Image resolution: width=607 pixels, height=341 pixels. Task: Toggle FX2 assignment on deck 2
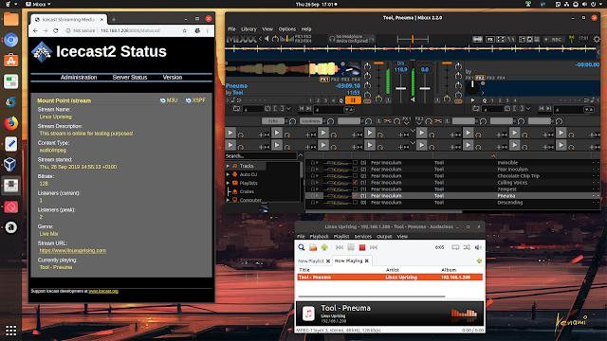pyautogui.click(x=480, y=78)
